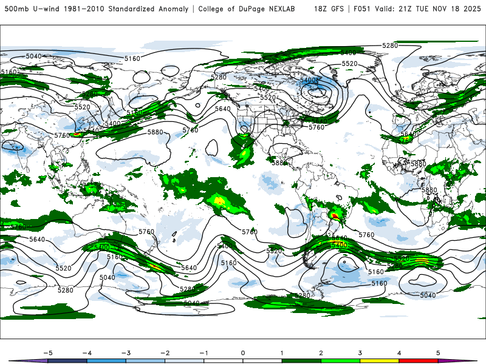Click the yellow 3 to 4 legend segment
Viewport: 486px width, 364px height.
tap(380, 361)
